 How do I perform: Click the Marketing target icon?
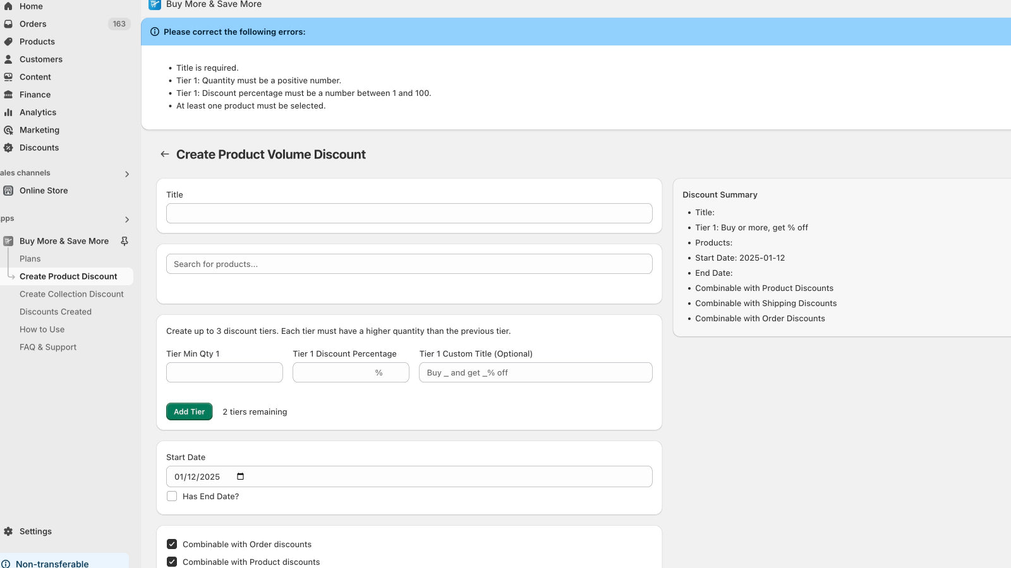[8, 130]
